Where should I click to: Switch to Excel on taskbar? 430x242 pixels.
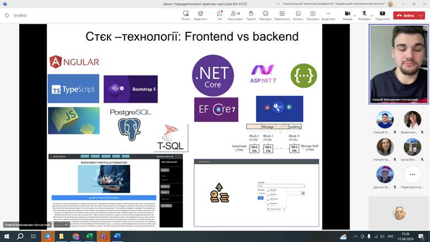[x=89, y=236]
